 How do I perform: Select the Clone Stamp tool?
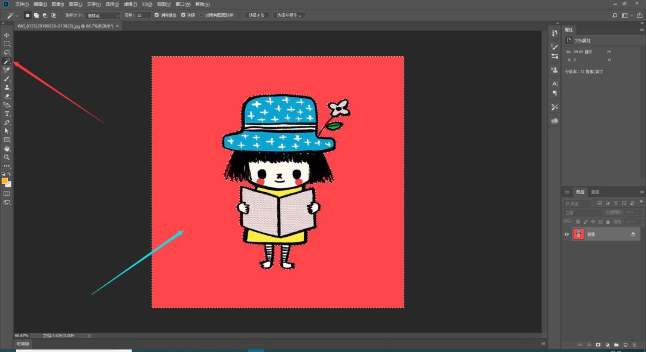[7, 87]
